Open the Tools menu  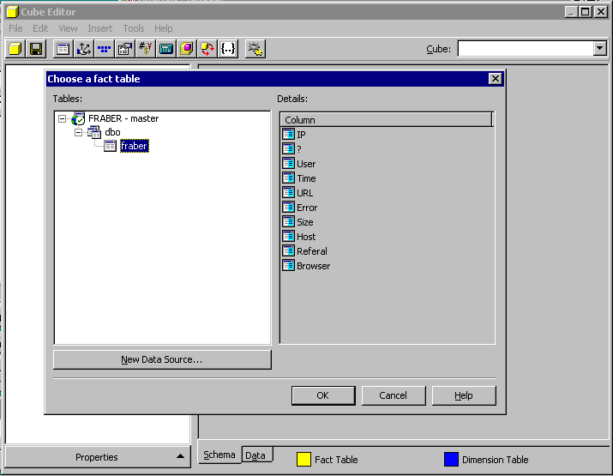coord(134,28)
